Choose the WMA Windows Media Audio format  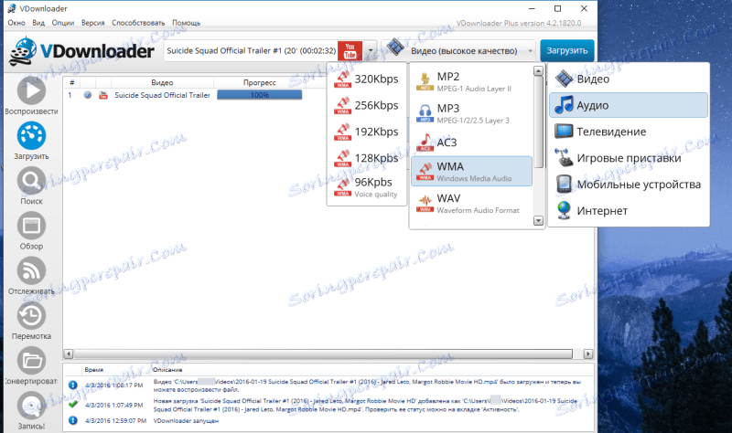471,172
